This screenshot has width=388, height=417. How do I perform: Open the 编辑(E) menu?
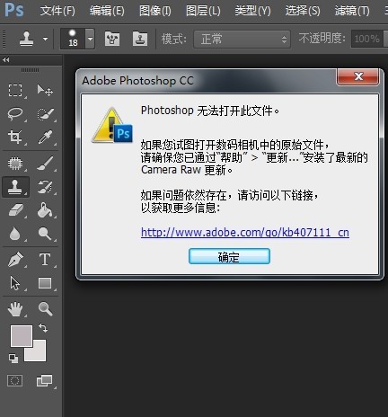107,11
